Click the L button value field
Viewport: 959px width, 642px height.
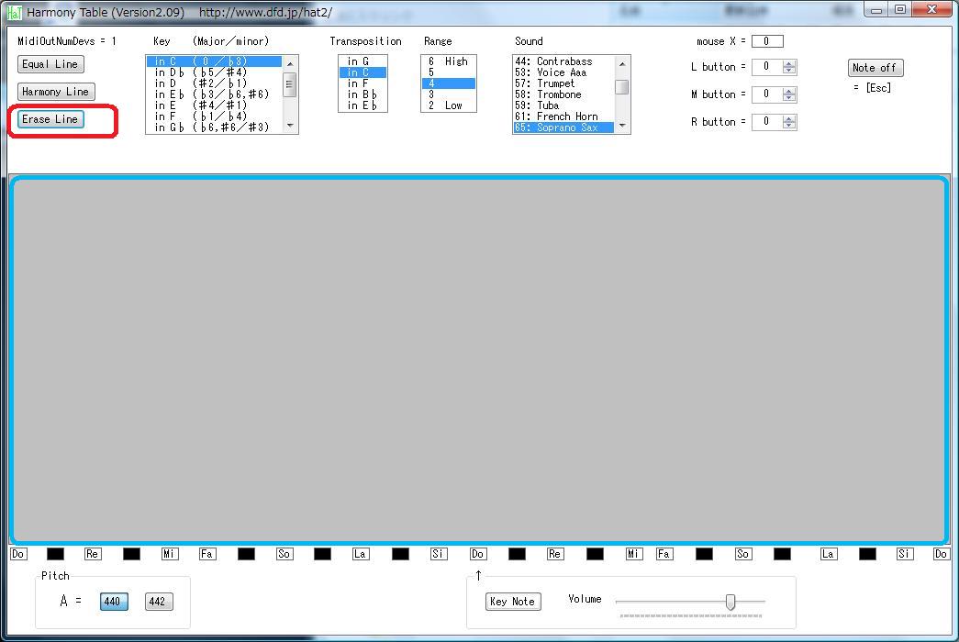pos(767,67)
